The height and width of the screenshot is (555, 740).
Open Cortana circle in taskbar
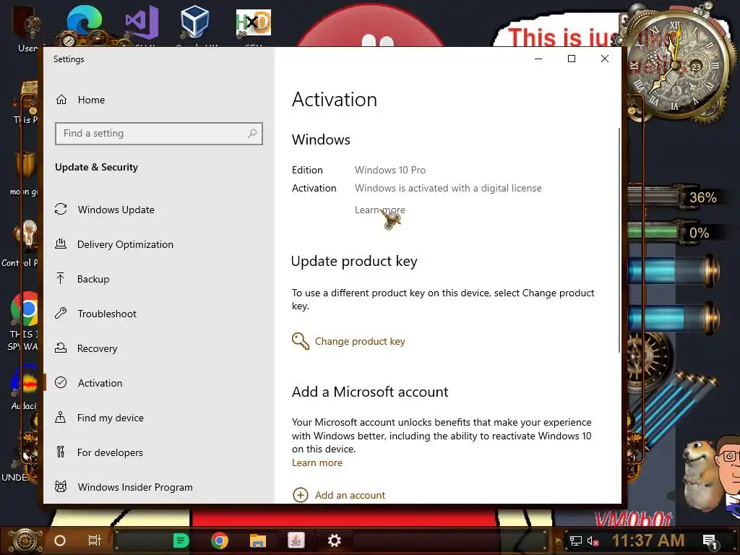[60, 541]
